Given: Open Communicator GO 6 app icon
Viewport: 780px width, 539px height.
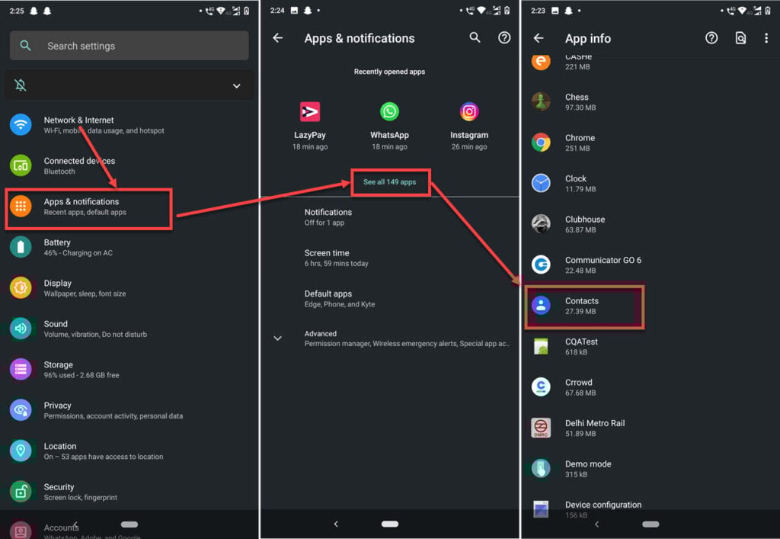Looking at the screenshot, I should point(541,265).
